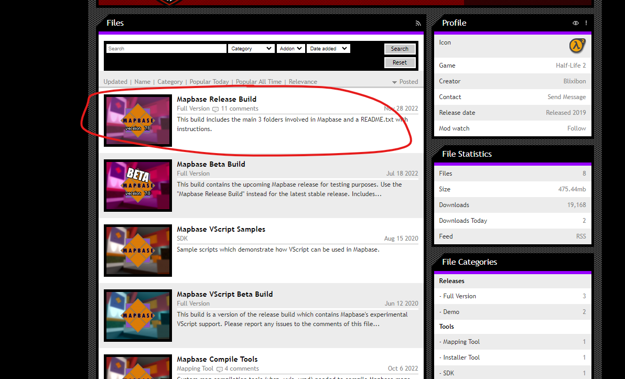Open the Mapbase Release Build title link
Viewport: 625px width, 379px height.
click(217, 99)
